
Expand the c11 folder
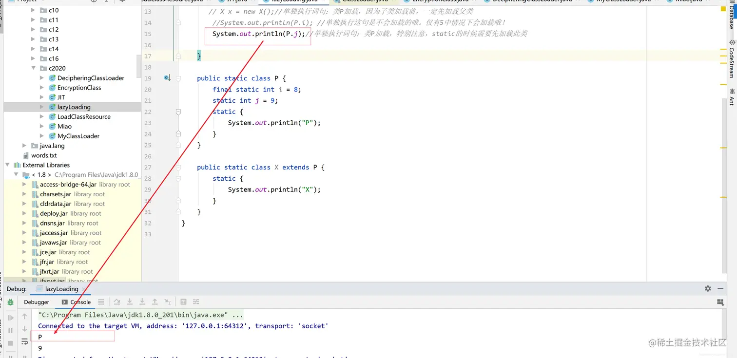tap(33, 20)
